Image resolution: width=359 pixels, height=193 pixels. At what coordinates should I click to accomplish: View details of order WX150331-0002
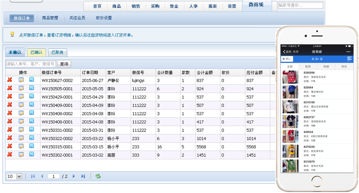tap(31, 129)
